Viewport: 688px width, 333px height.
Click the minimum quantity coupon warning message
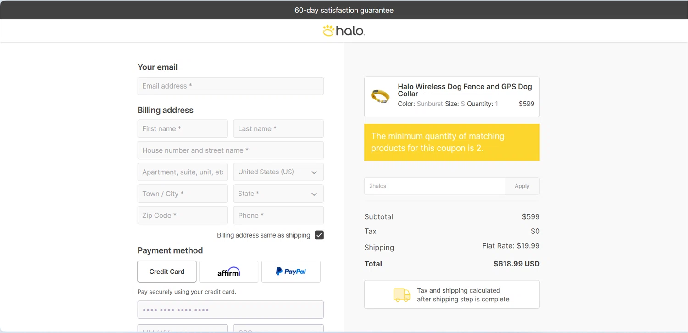click(x=452, y=142)
